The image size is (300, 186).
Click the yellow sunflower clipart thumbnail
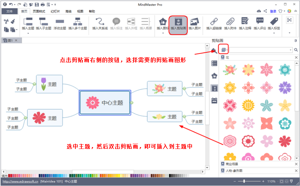tap(248, 105)
